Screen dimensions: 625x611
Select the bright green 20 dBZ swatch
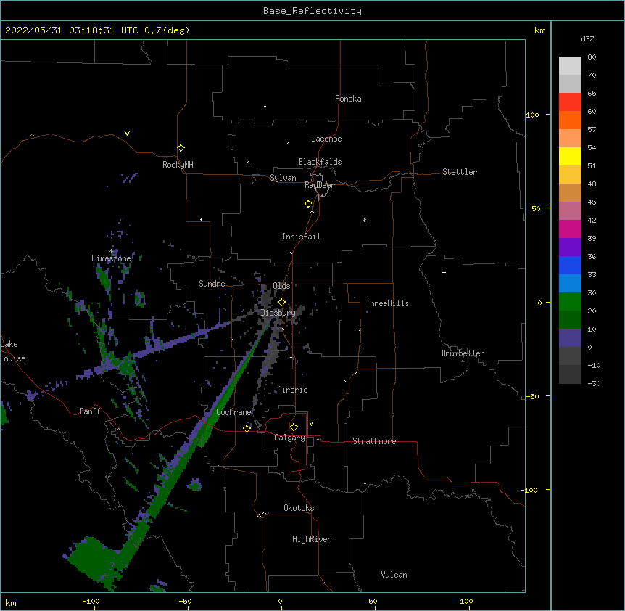pos(570,302)
